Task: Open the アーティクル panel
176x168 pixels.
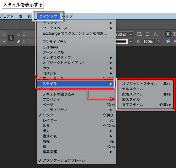Action: click(76, 52)
